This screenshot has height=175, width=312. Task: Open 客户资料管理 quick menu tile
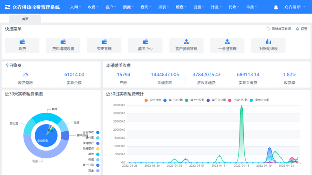186,45
